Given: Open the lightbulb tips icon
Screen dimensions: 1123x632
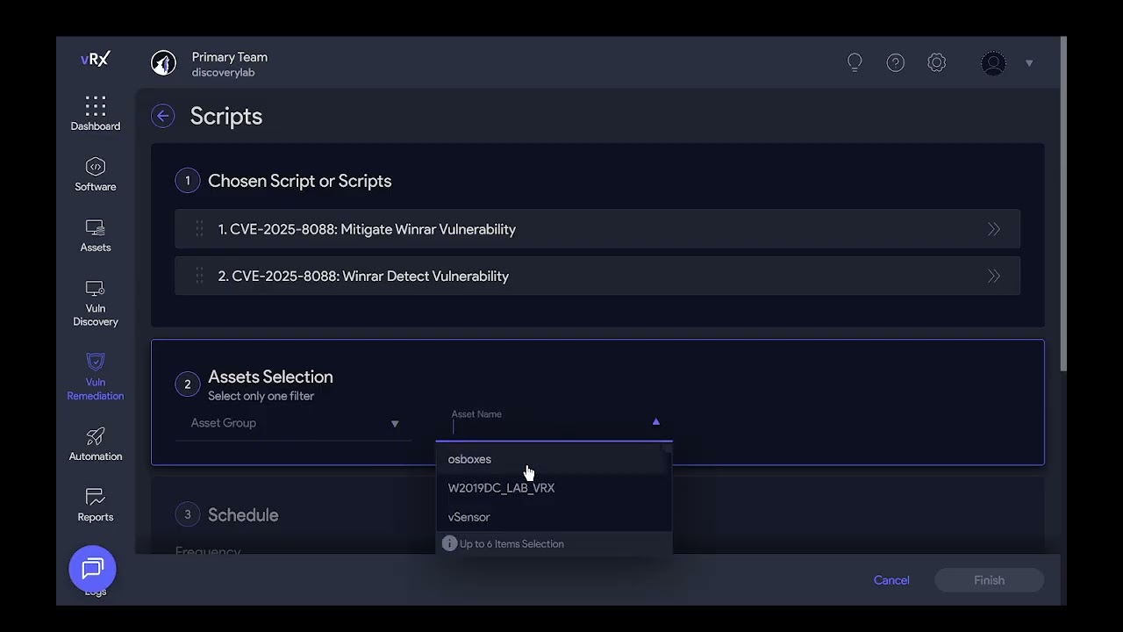Looking at the screenshot, I should [x=855, y=62].
